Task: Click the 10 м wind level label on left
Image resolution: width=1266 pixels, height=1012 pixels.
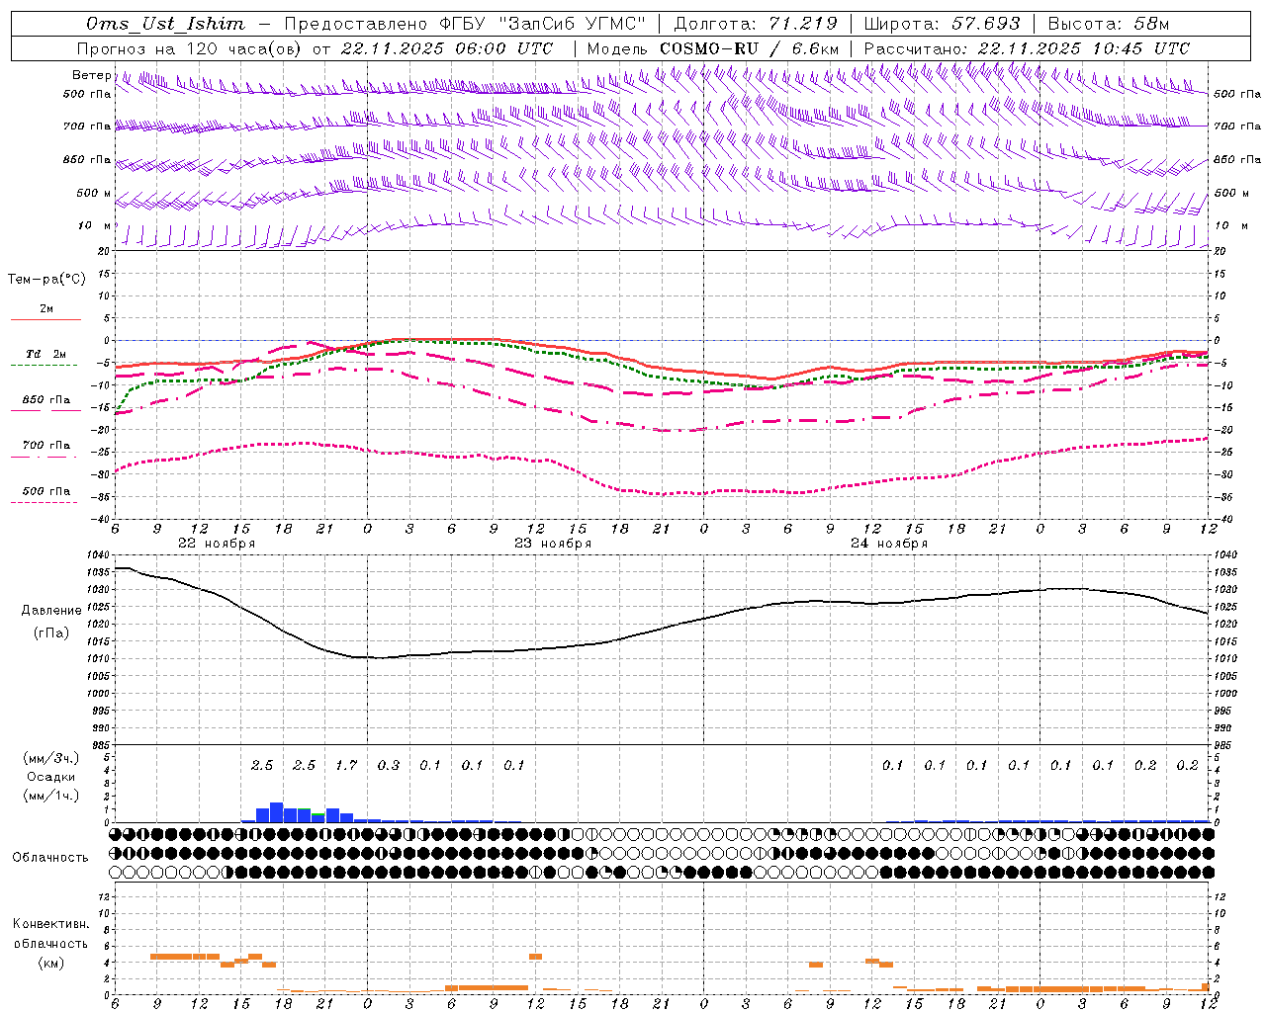Action: point(96,225)
